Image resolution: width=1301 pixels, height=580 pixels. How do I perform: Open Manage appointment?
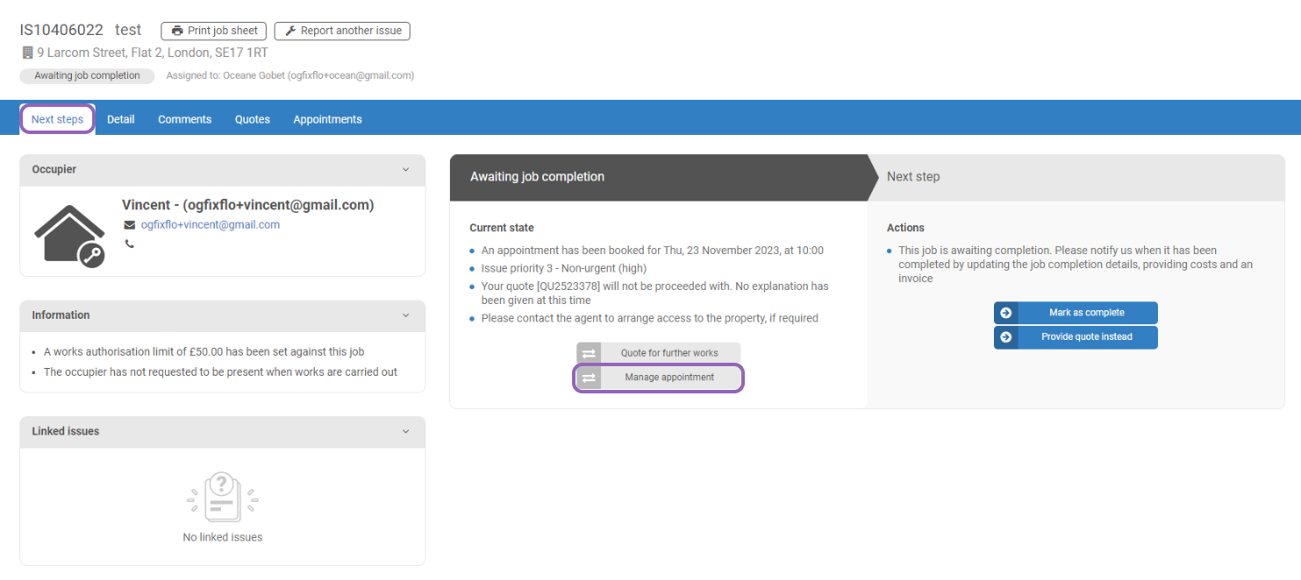659,378
